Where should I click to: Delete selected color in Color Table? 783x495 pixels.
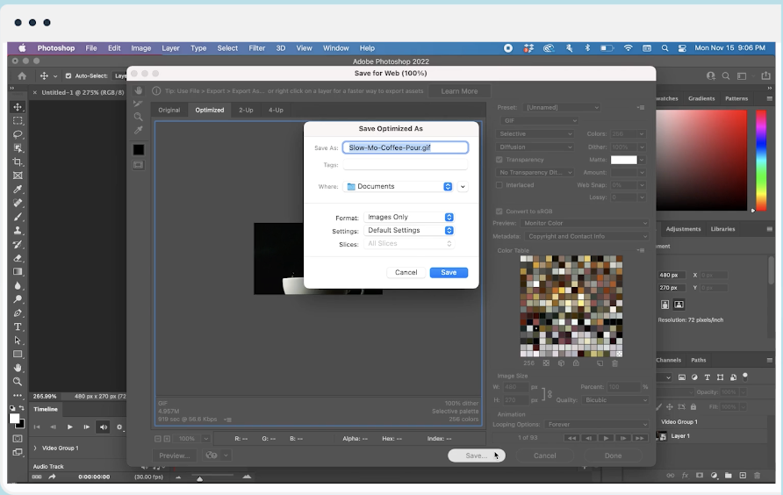click(614, 363)
